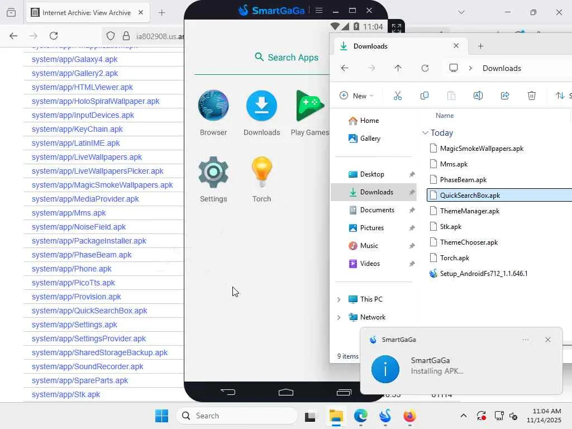Open system/app/PackageInstaller.apk link
The image size is (572, 429).
[89, 241]
